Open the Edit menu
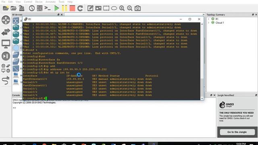 pyautogui.click(x=10, y=2)
